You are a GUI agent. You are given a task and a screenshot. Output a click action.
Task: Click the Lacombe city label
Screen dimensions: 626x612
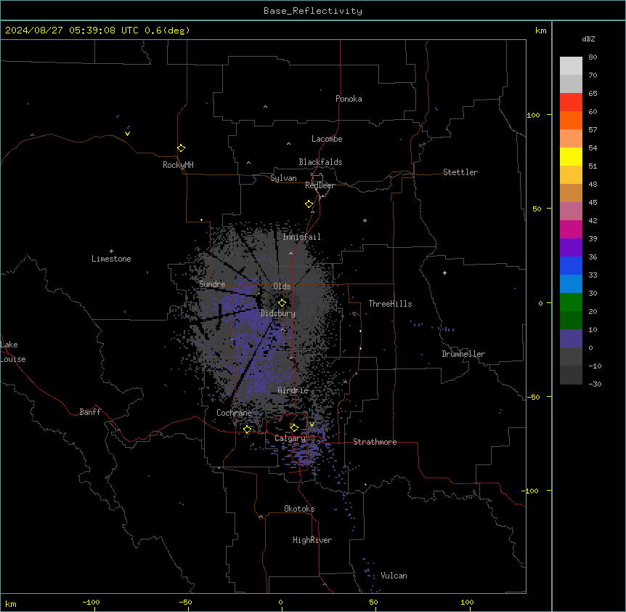point(327,139)
